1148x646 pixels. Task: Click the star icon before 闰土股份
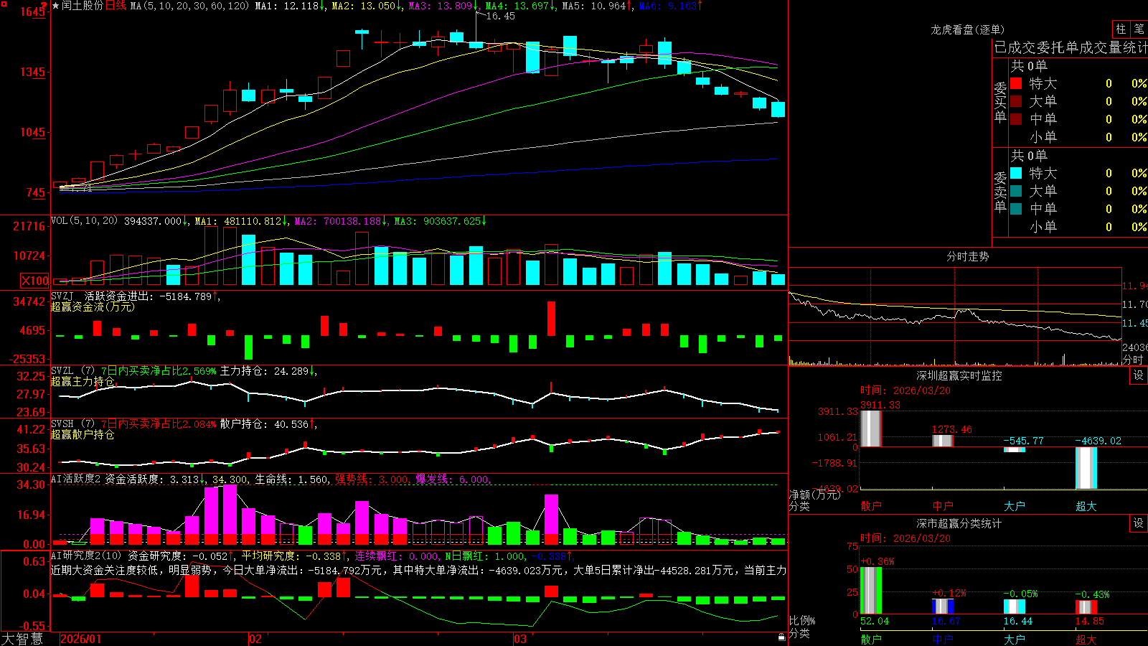[56, 6]
